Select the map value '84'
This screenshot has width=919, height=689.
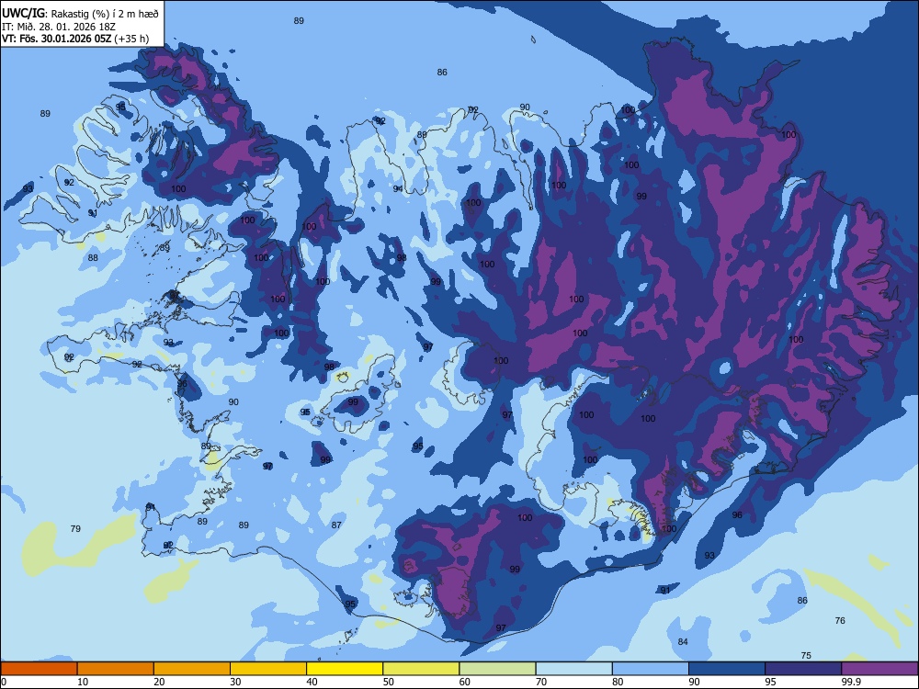[683, 641]
